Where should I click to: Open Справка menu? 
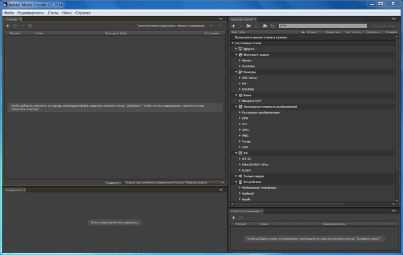(83, 13)
